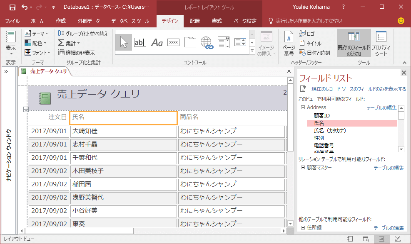This screenshot has width=411, height=244.
Task: Open the プロパティシート property sheet
Action: tap(381, 44)
